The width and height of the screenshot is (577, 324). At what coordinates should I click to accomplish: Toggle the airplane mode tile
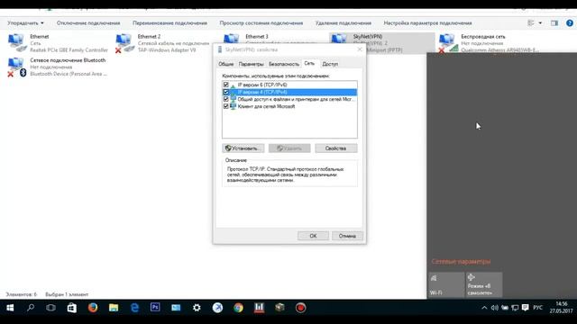483,284
